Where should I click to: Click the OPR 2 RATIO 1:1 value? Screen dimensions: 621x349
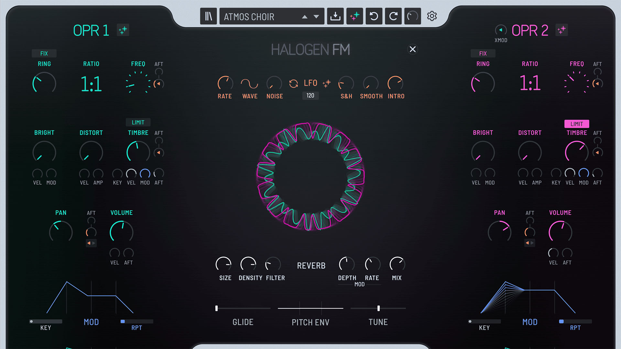click(530, 83)
